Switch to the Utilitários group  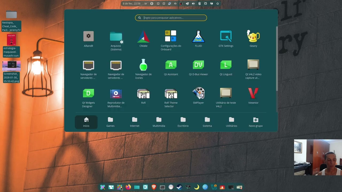tap(231, 122)
